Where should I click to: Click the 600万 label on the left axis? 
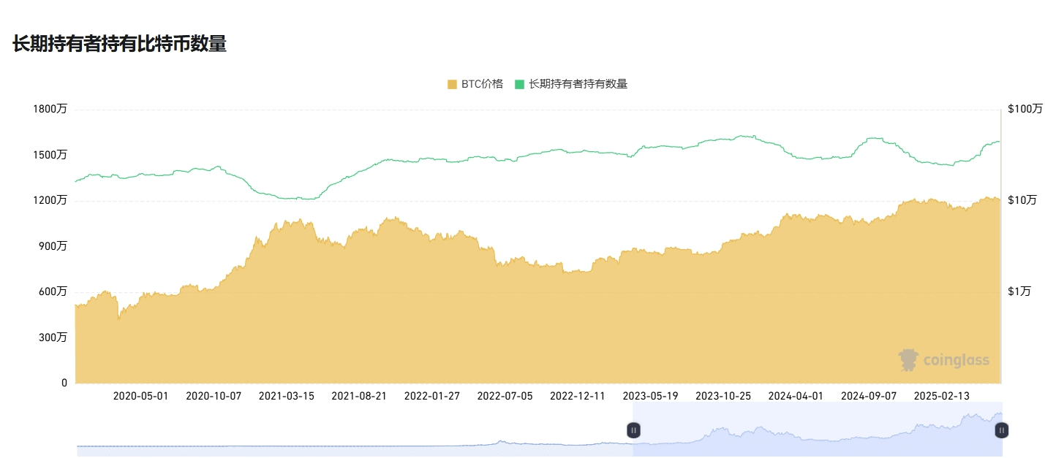point(53,291)
